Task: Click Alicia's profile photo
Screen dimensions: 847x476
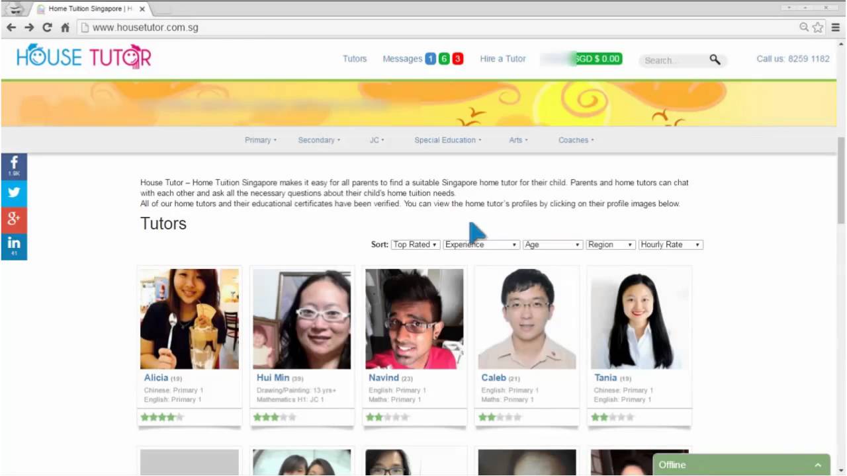Action: 189,319
